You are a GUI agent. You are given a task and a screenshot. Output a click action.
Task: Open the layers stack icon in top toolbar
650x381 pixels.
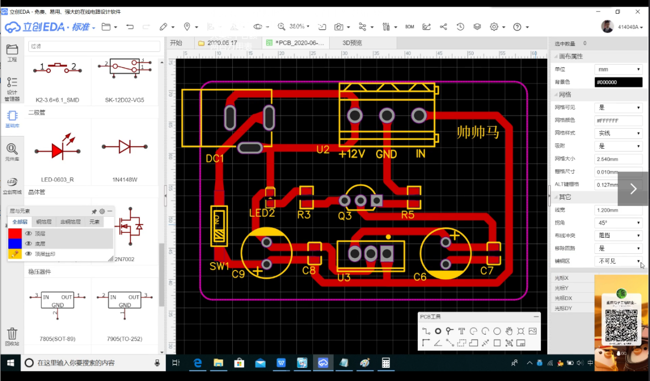[x=477, y=27]
